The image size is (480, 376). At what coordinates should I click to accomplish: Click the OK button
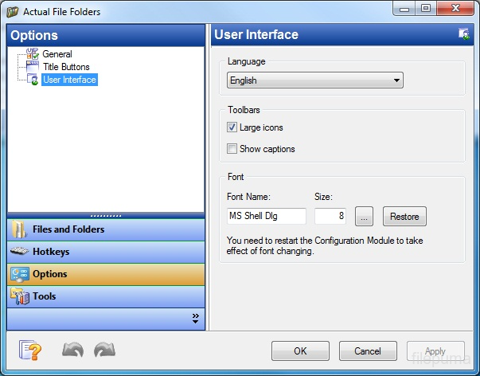300,351
